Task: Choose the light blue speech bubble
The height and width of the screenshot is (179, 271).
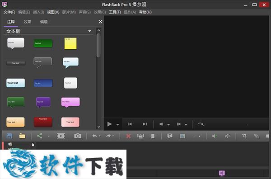Action: 71,63
